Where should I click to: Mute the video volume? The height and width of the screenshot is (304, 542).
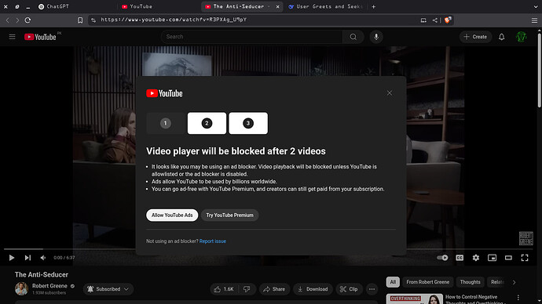[x=43, y=258]
